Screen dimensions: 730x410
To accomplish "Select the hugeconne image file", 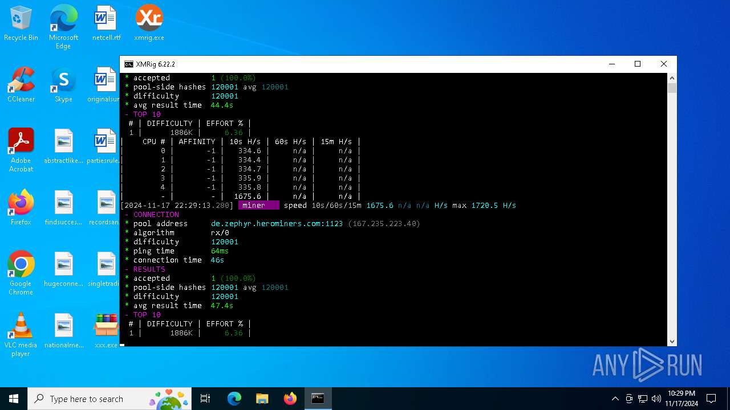I will click(63, 270).
